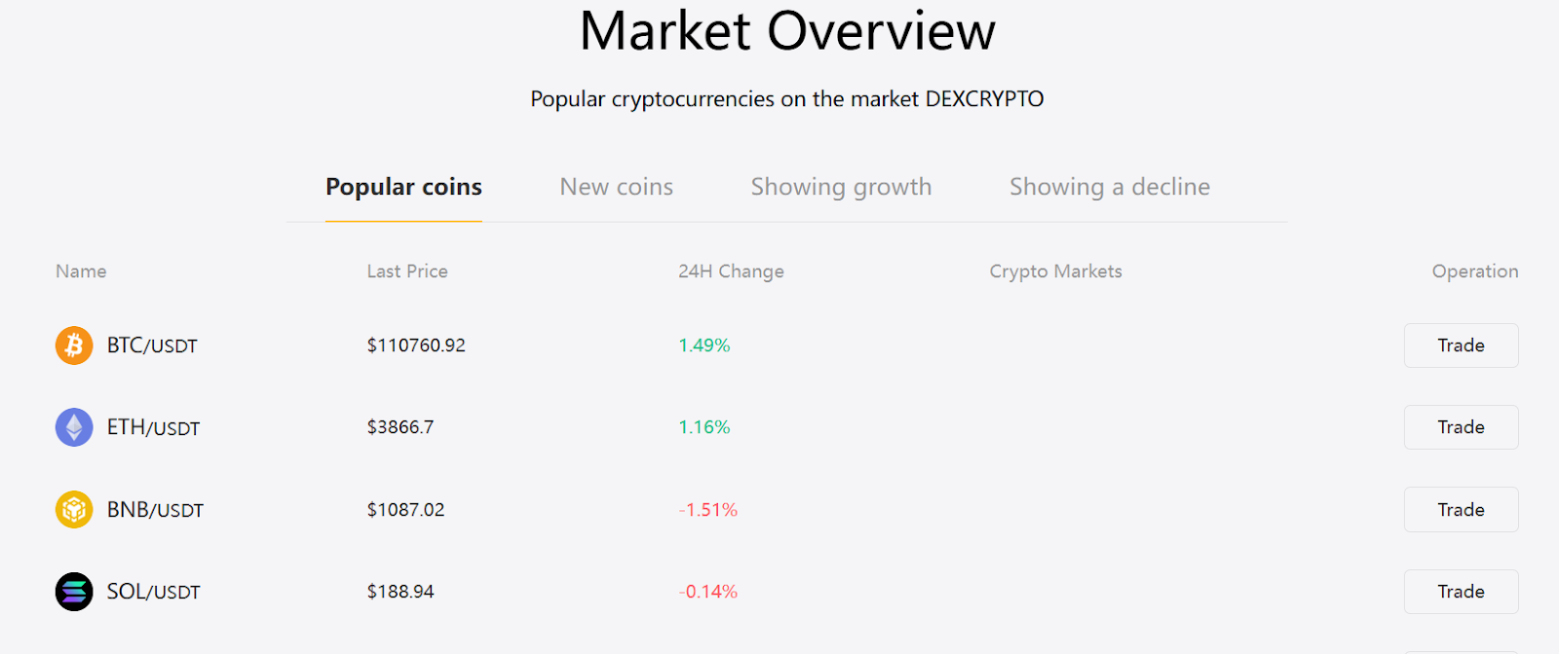
Task: Click the Crypto Markets column header
Action: (1055, 272)
